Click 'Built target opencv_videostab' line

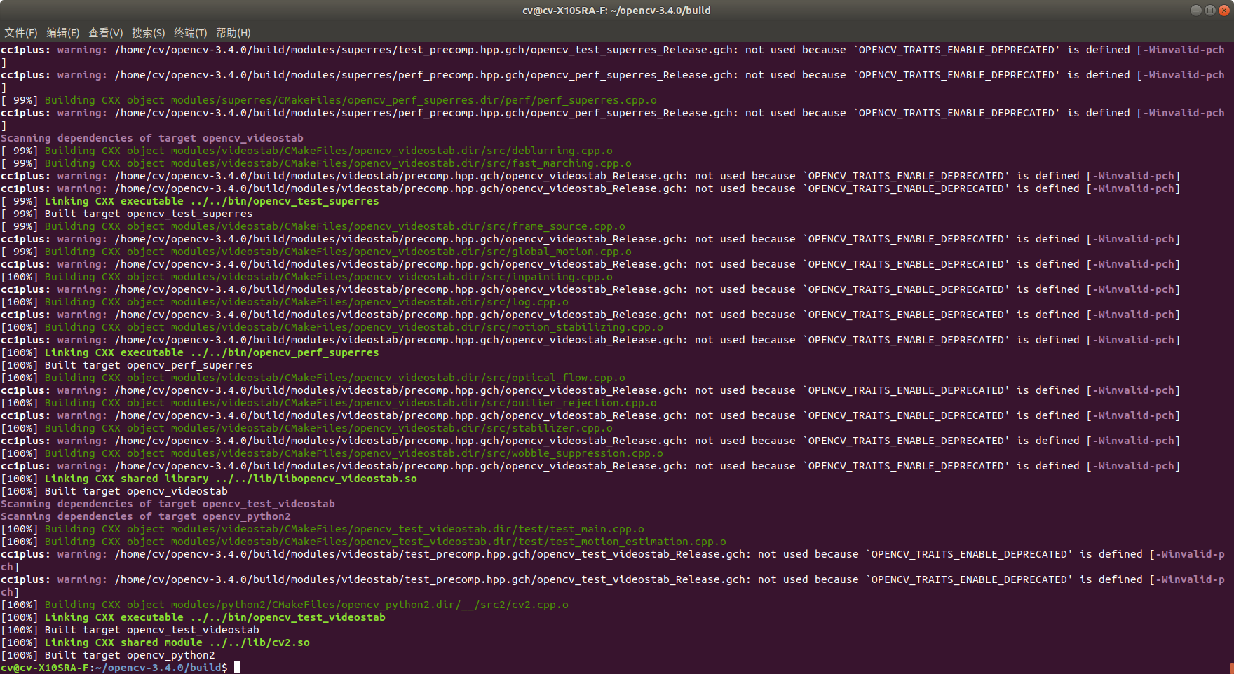(x=114, y=491)
